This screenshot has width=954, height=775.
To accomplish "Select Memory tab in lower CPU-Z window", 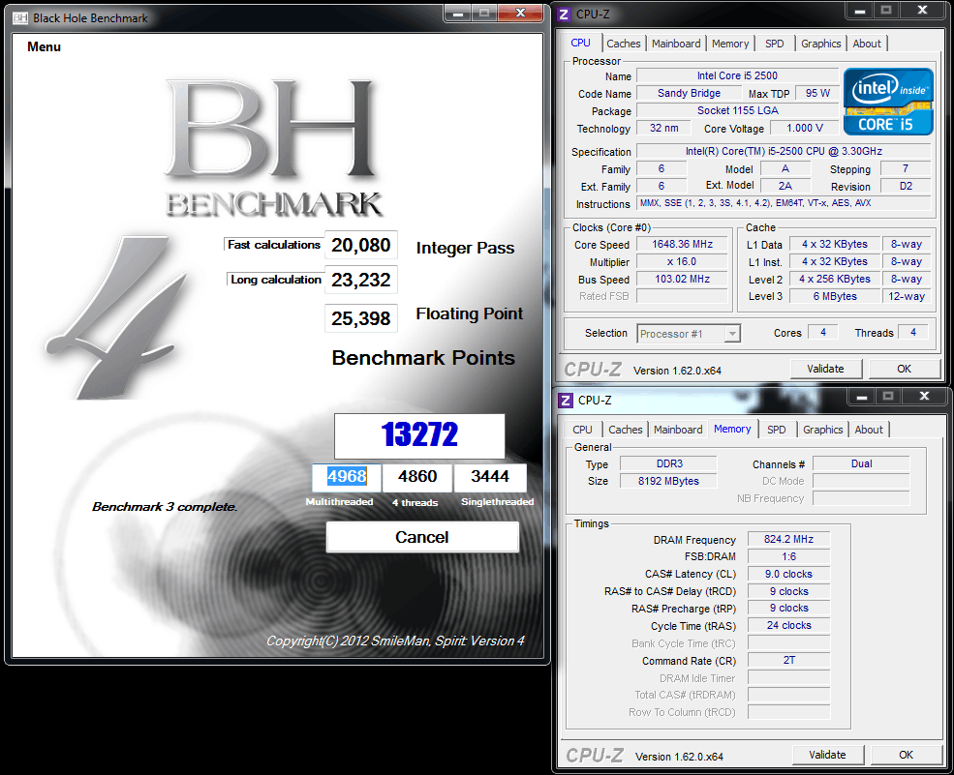I will coord(732,430).
